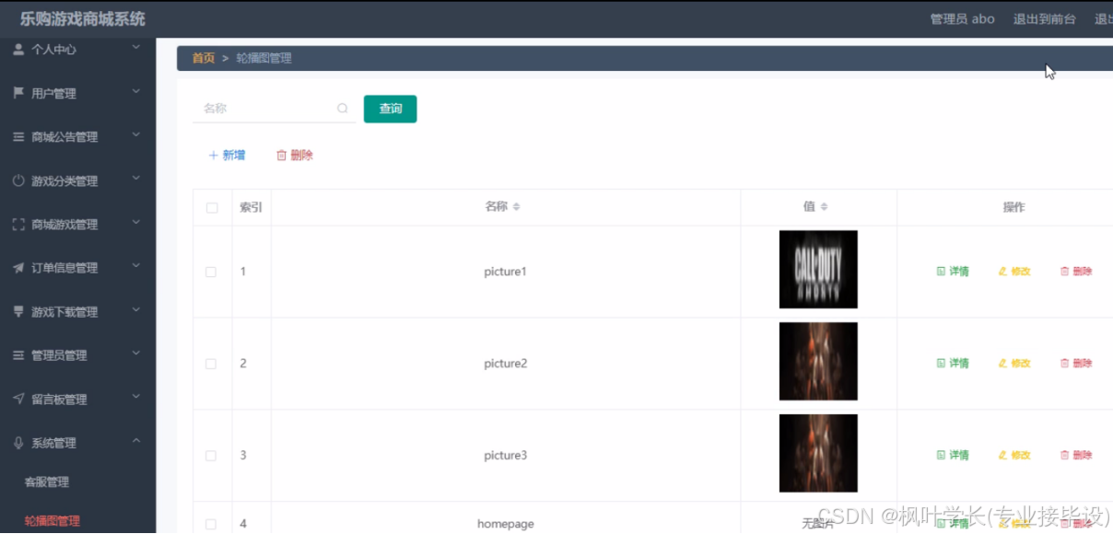Expand 游戏分类管理 using its chevron
The height and width of the screenshot is (534, 1113).
[x=135, y=179]
